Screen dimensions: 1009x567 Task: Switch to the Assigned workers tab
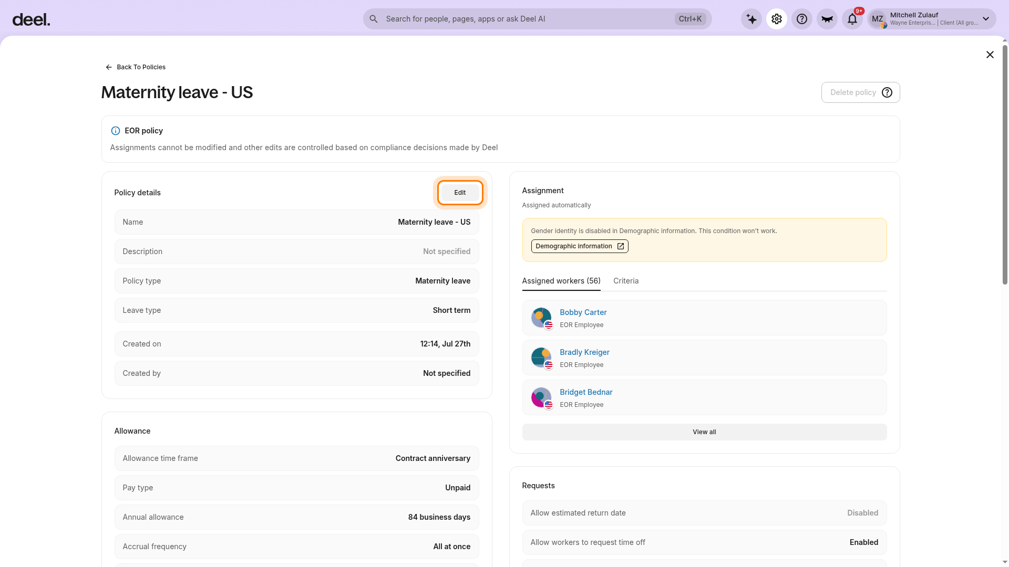(x=561, y=281)
